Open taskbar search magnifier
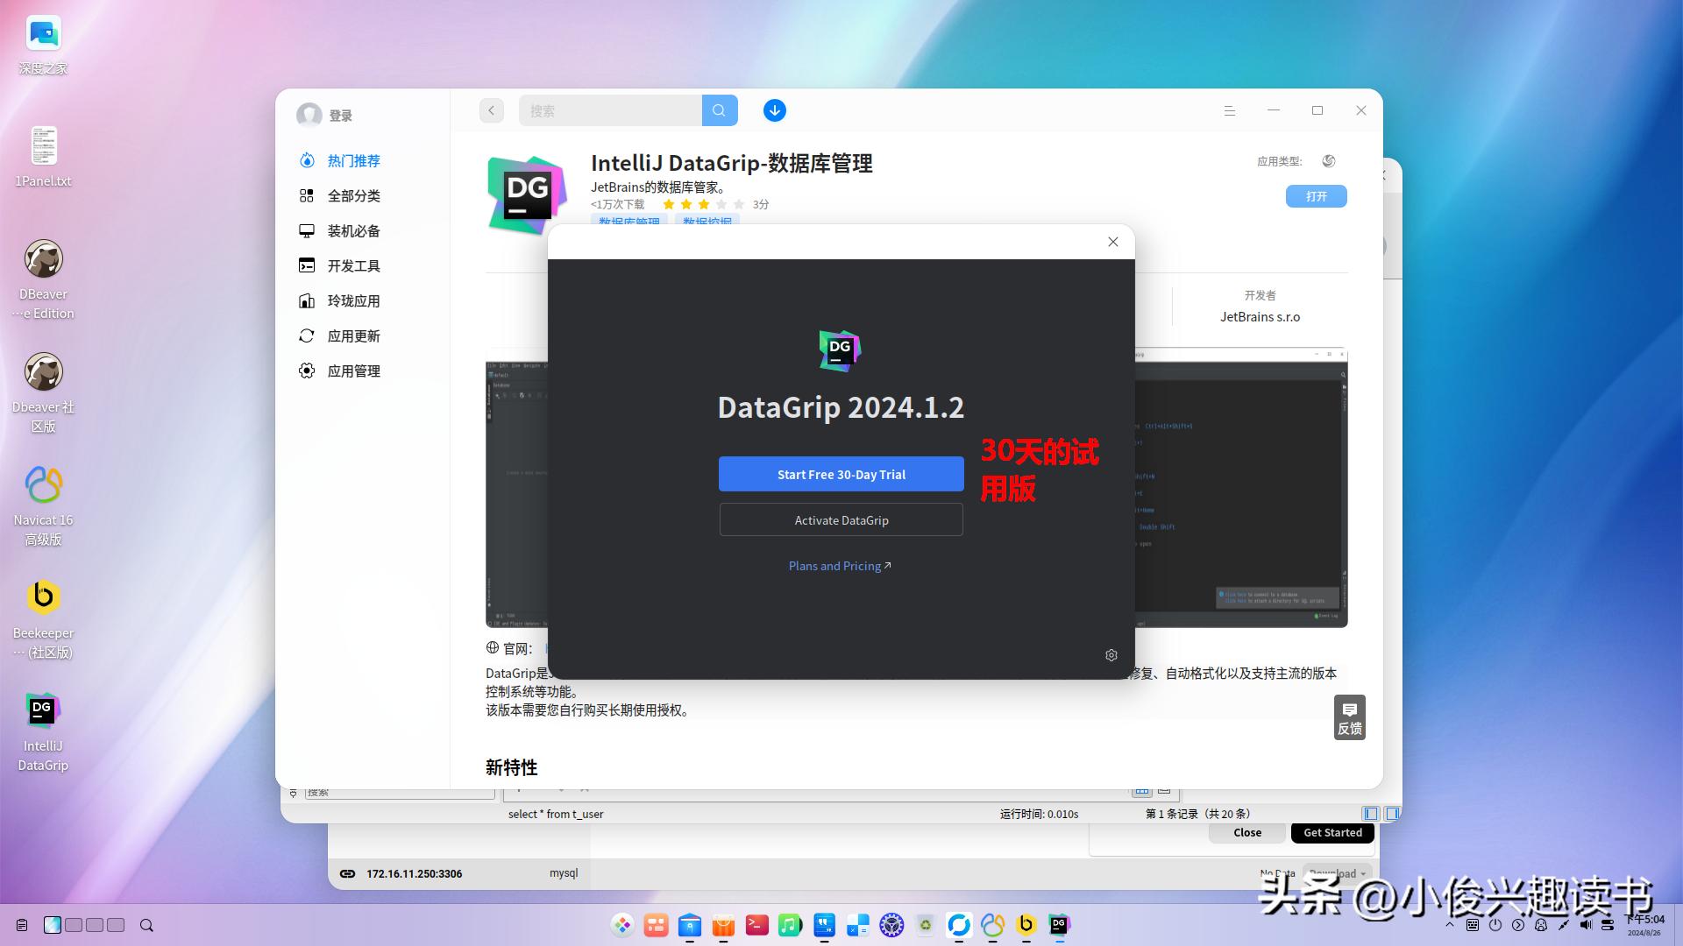The height and width of the screenshot is (946, 1683). coord(146,925)
